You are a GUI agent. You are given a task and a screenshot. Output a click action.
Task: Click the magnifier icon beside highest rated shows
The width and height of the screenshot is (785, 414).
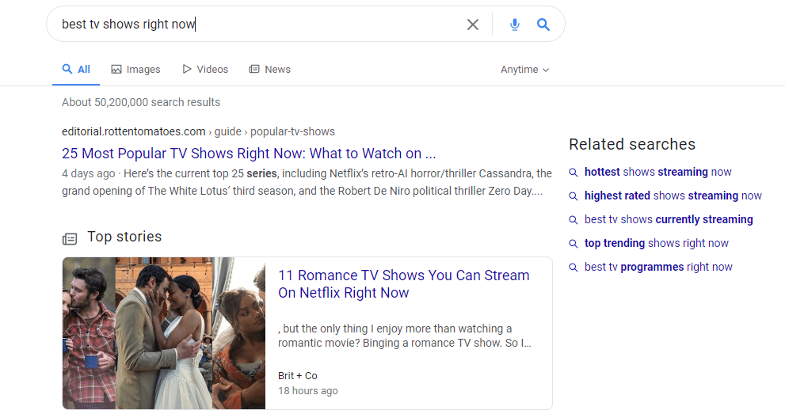pos(574,196)
